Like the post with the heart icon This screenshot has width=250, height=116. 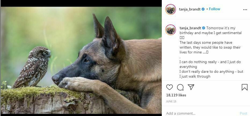(170, 87)
